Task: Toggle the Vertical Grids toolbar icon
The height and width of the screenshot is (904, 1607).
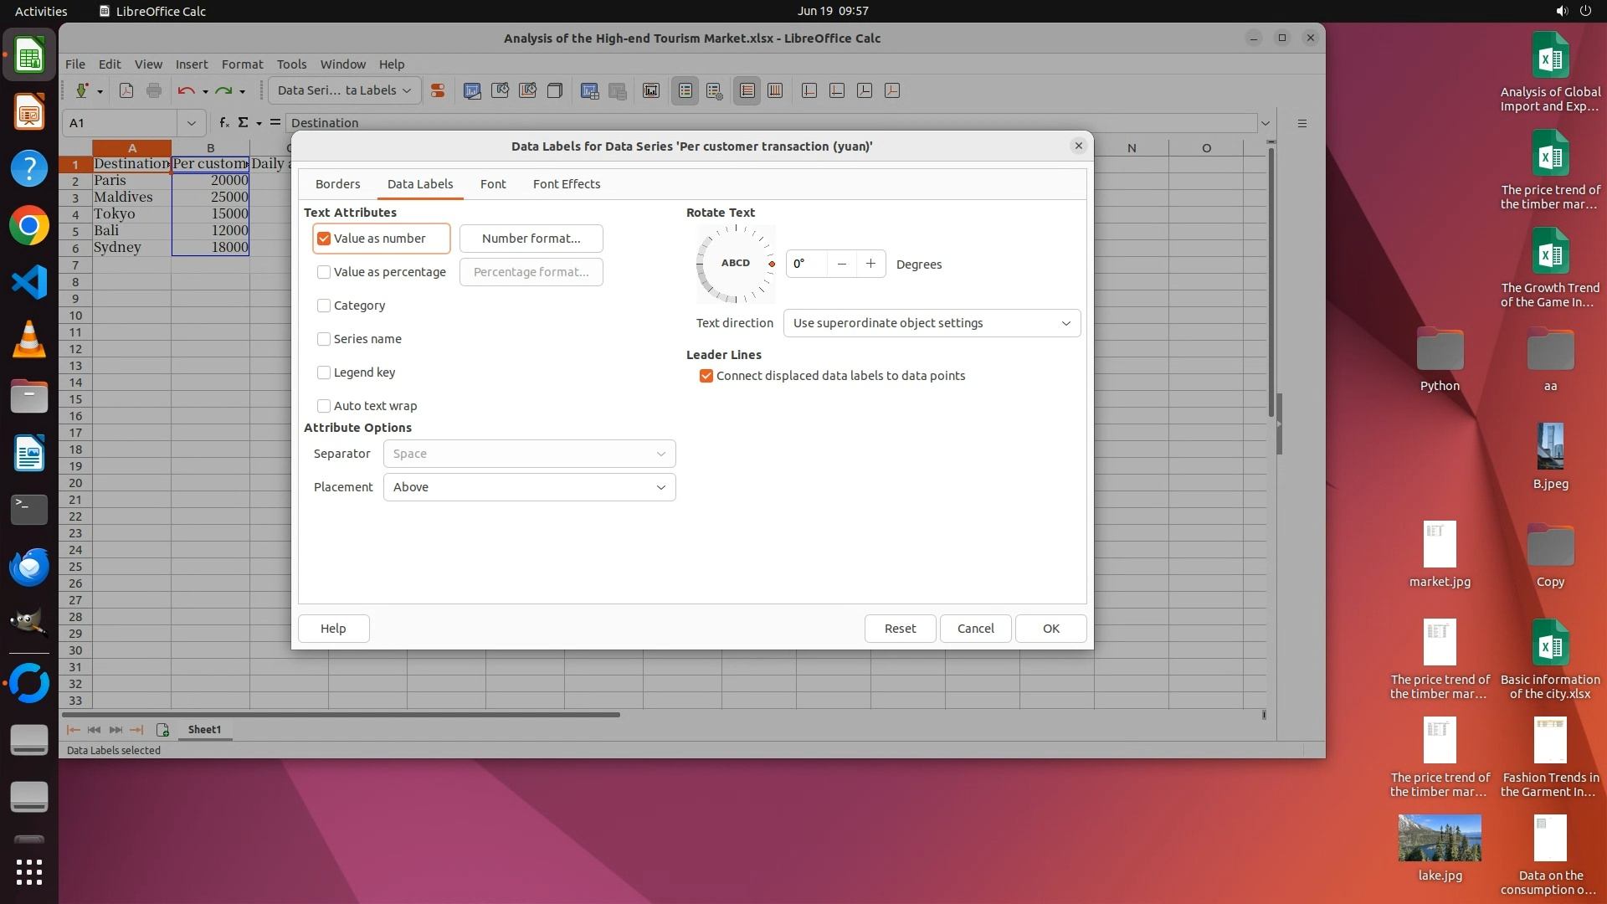Action: [x=775, y=90]
